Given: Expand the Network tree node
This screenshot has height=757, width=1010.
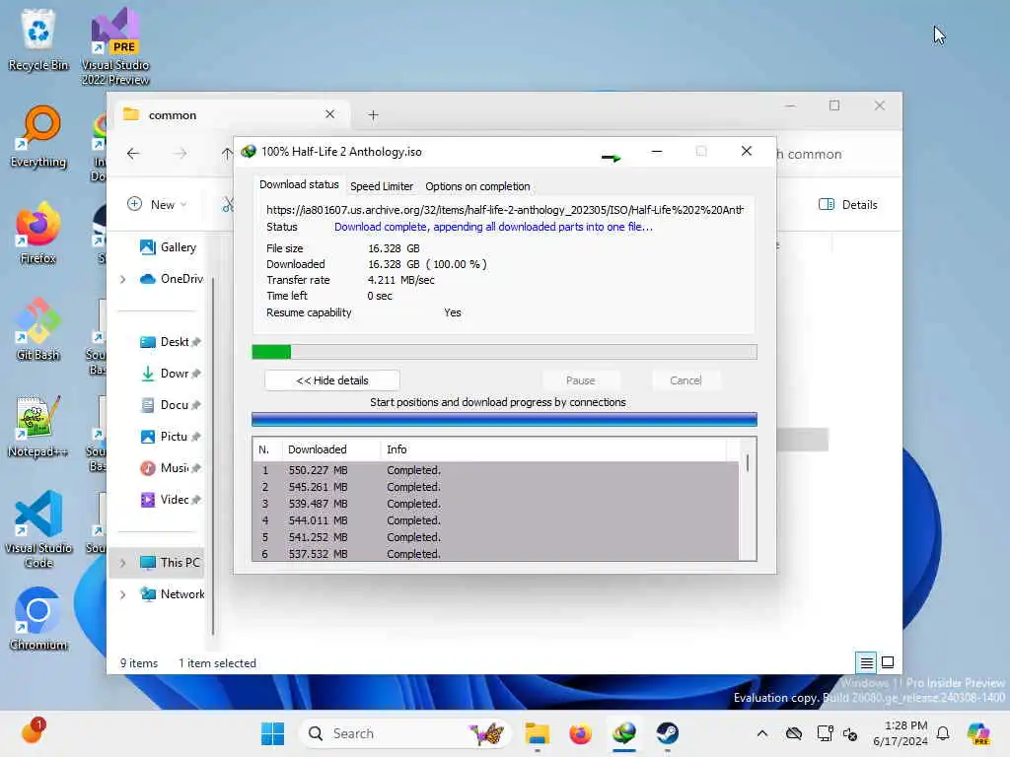Looking at the screenshot, I should coord(123,594).
